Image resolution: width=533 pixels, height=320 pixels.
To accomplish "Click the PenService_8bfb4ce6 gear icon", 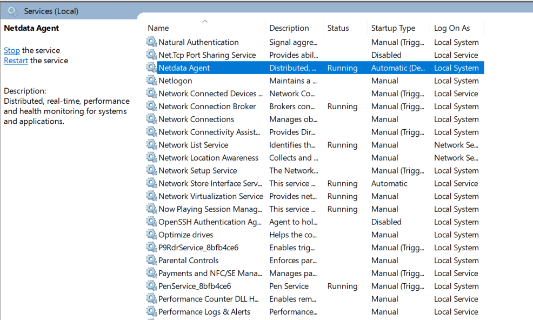I will coord(151,286).
